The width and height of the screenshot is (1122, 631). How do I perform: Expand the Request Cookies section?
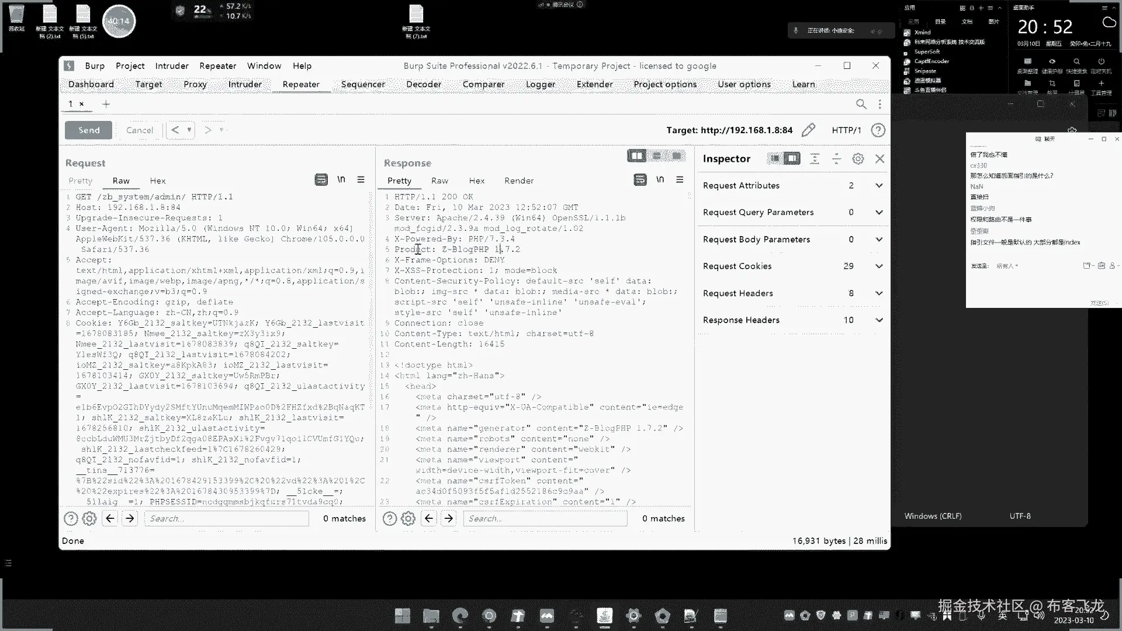(878, 266)
